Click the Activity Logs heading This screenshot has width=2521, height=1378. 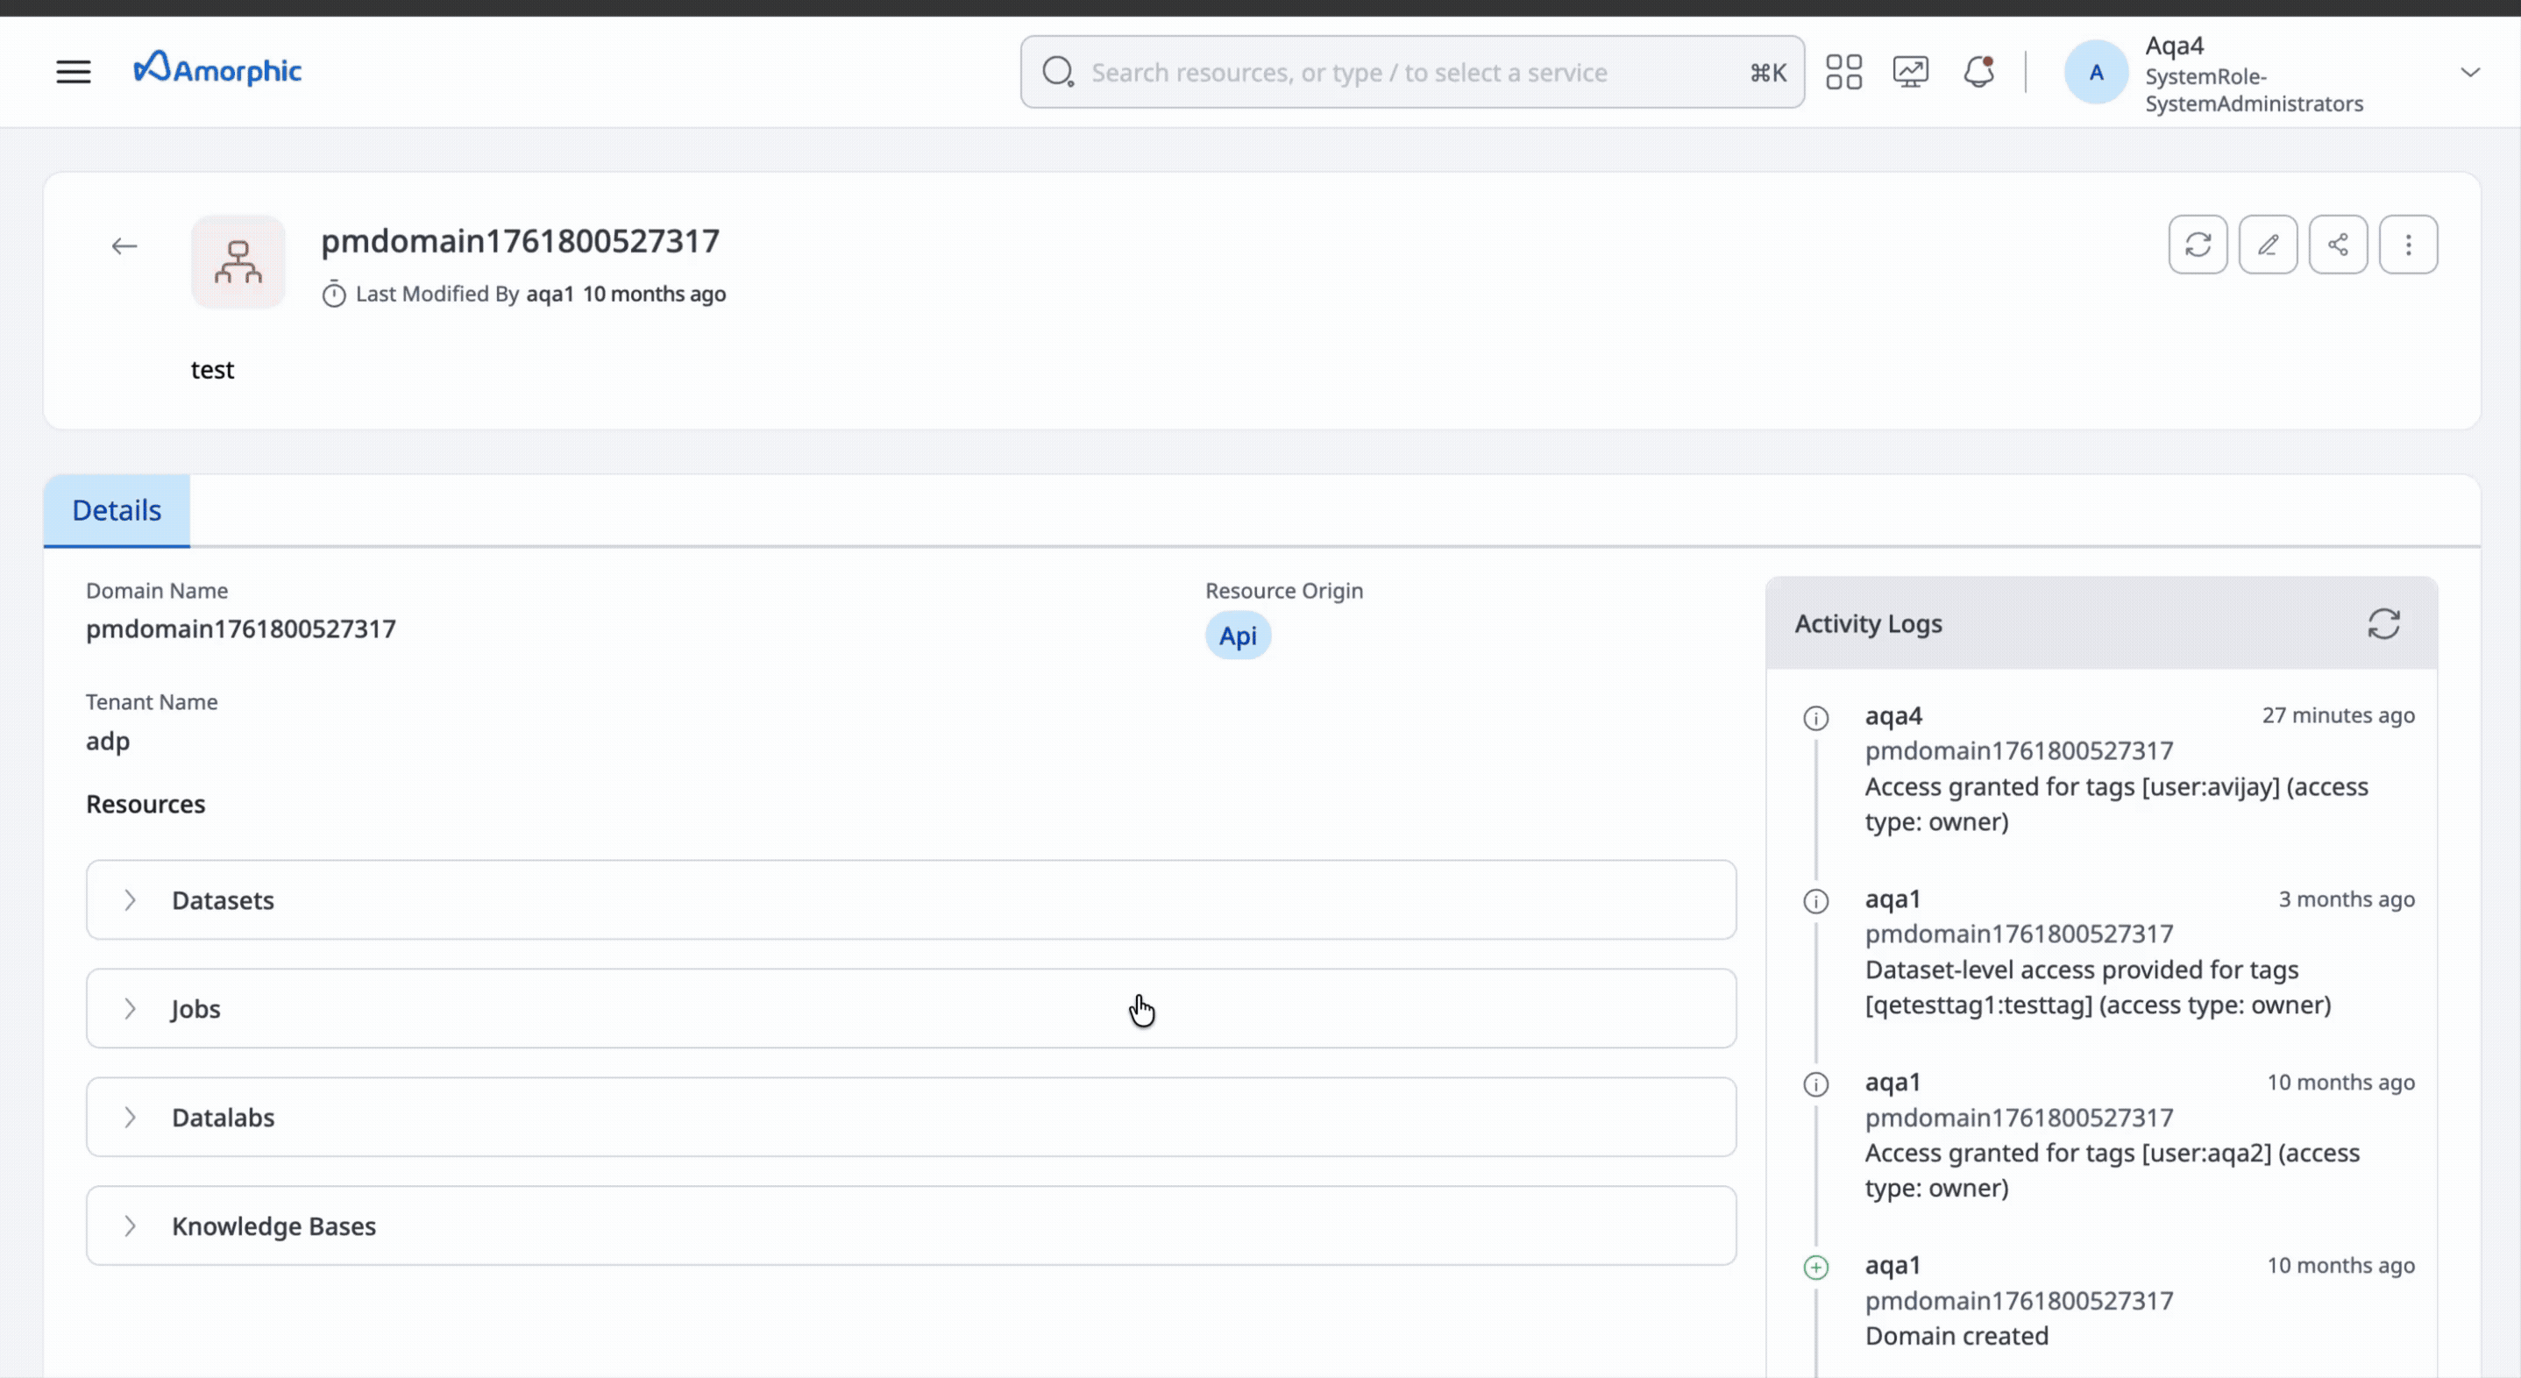click(x=1868, y=623)
